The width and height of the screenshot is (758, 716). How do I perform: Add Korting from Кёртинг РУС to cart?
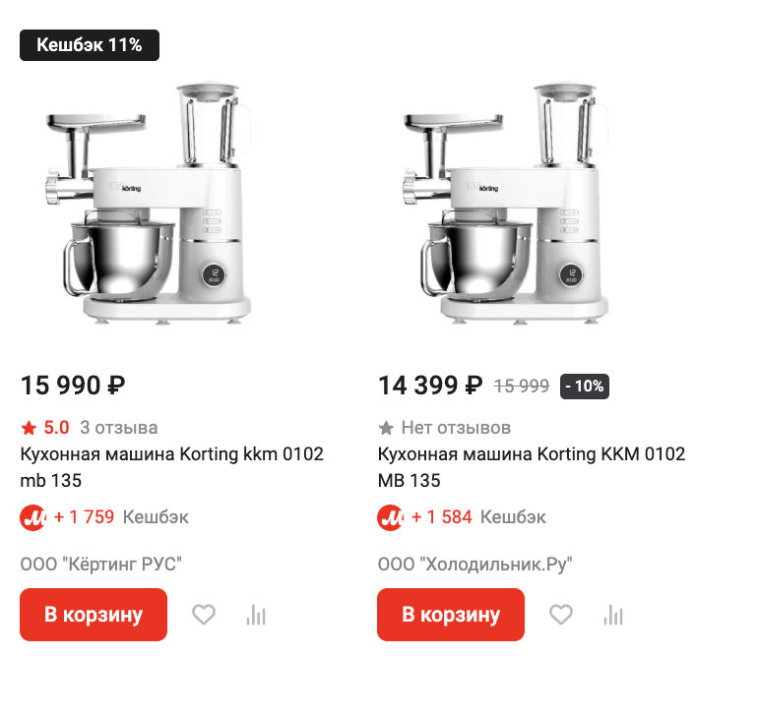94,615
